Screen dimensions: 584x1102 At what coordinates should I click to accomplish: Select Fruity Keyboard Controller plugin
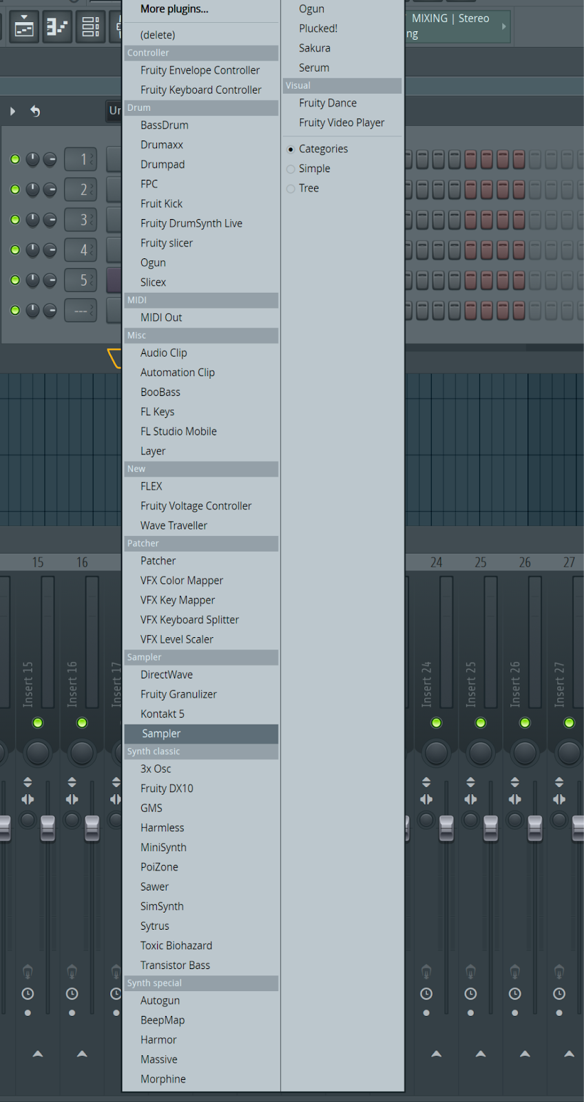pyautogui.click(x=201, y=90)
